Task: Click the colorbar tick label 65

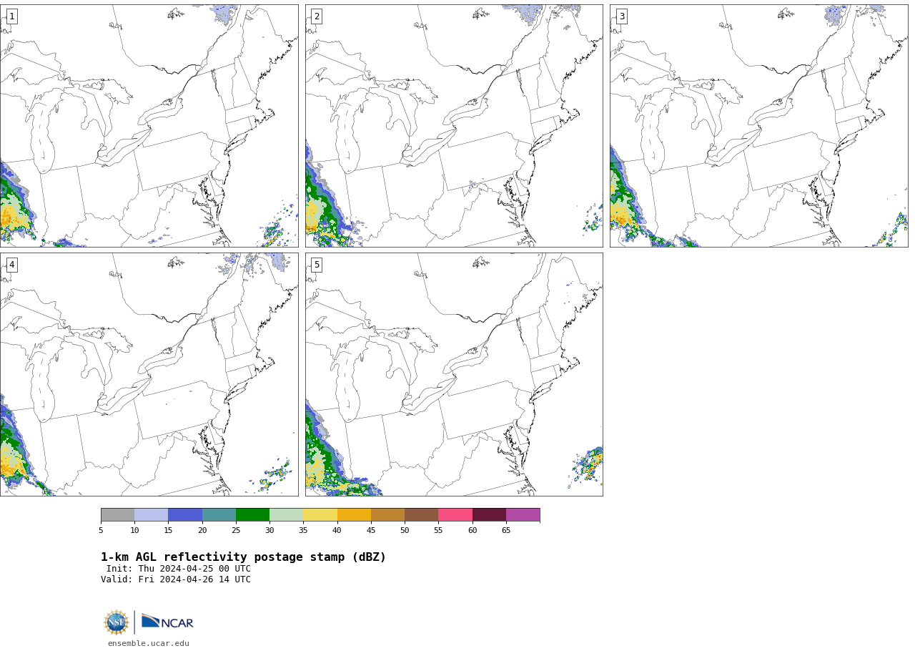Action: coord(506,531)
